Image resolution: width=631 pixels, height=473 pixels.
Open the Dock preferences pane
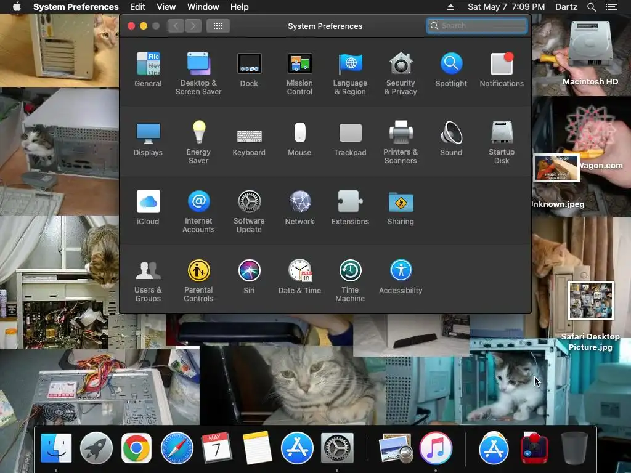249,69
